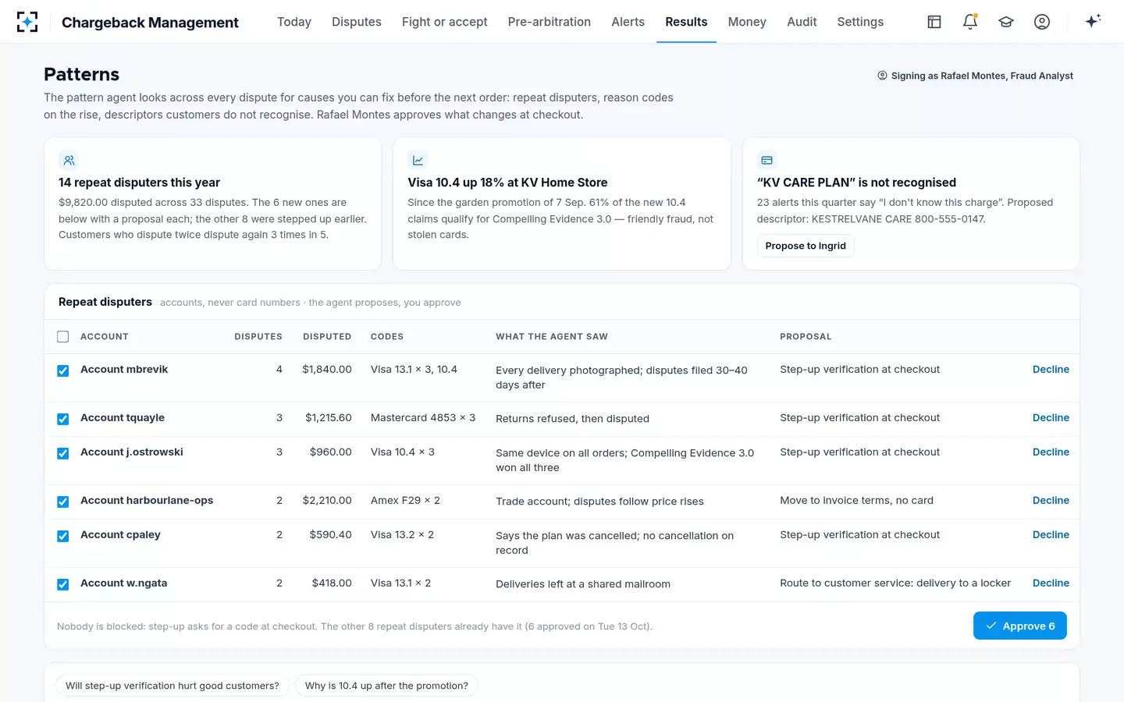This screenshot has height=702, width=1124.
Task: Decline the j.ostrowski proposal
Action: click(1051, 452)
